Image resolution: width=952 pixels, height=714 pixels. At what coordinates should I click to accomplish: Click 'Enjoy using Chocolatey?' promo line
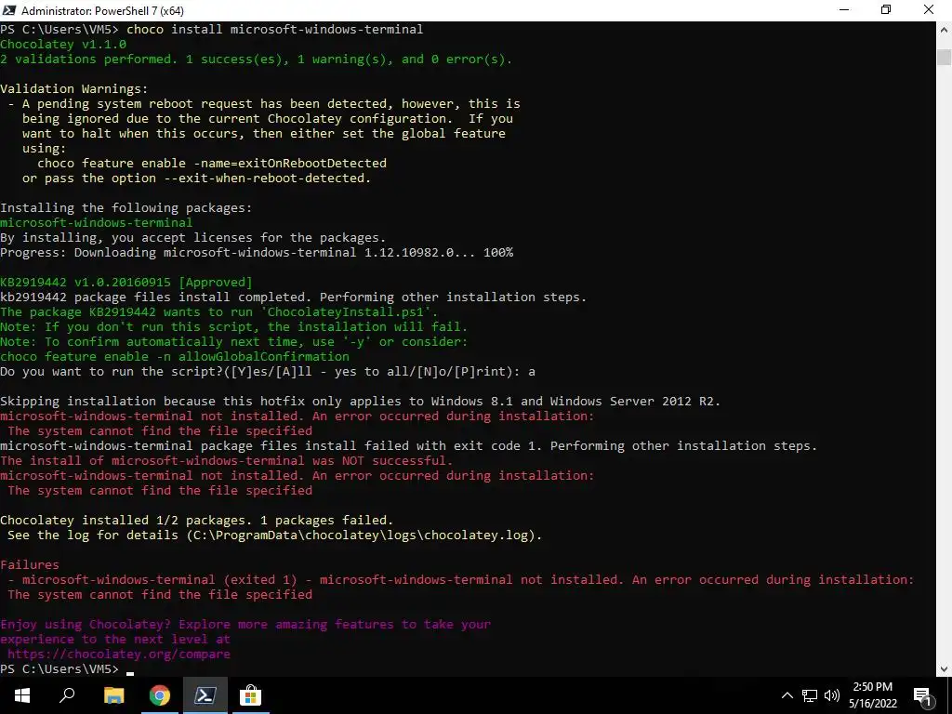click(x=245, y=624)
